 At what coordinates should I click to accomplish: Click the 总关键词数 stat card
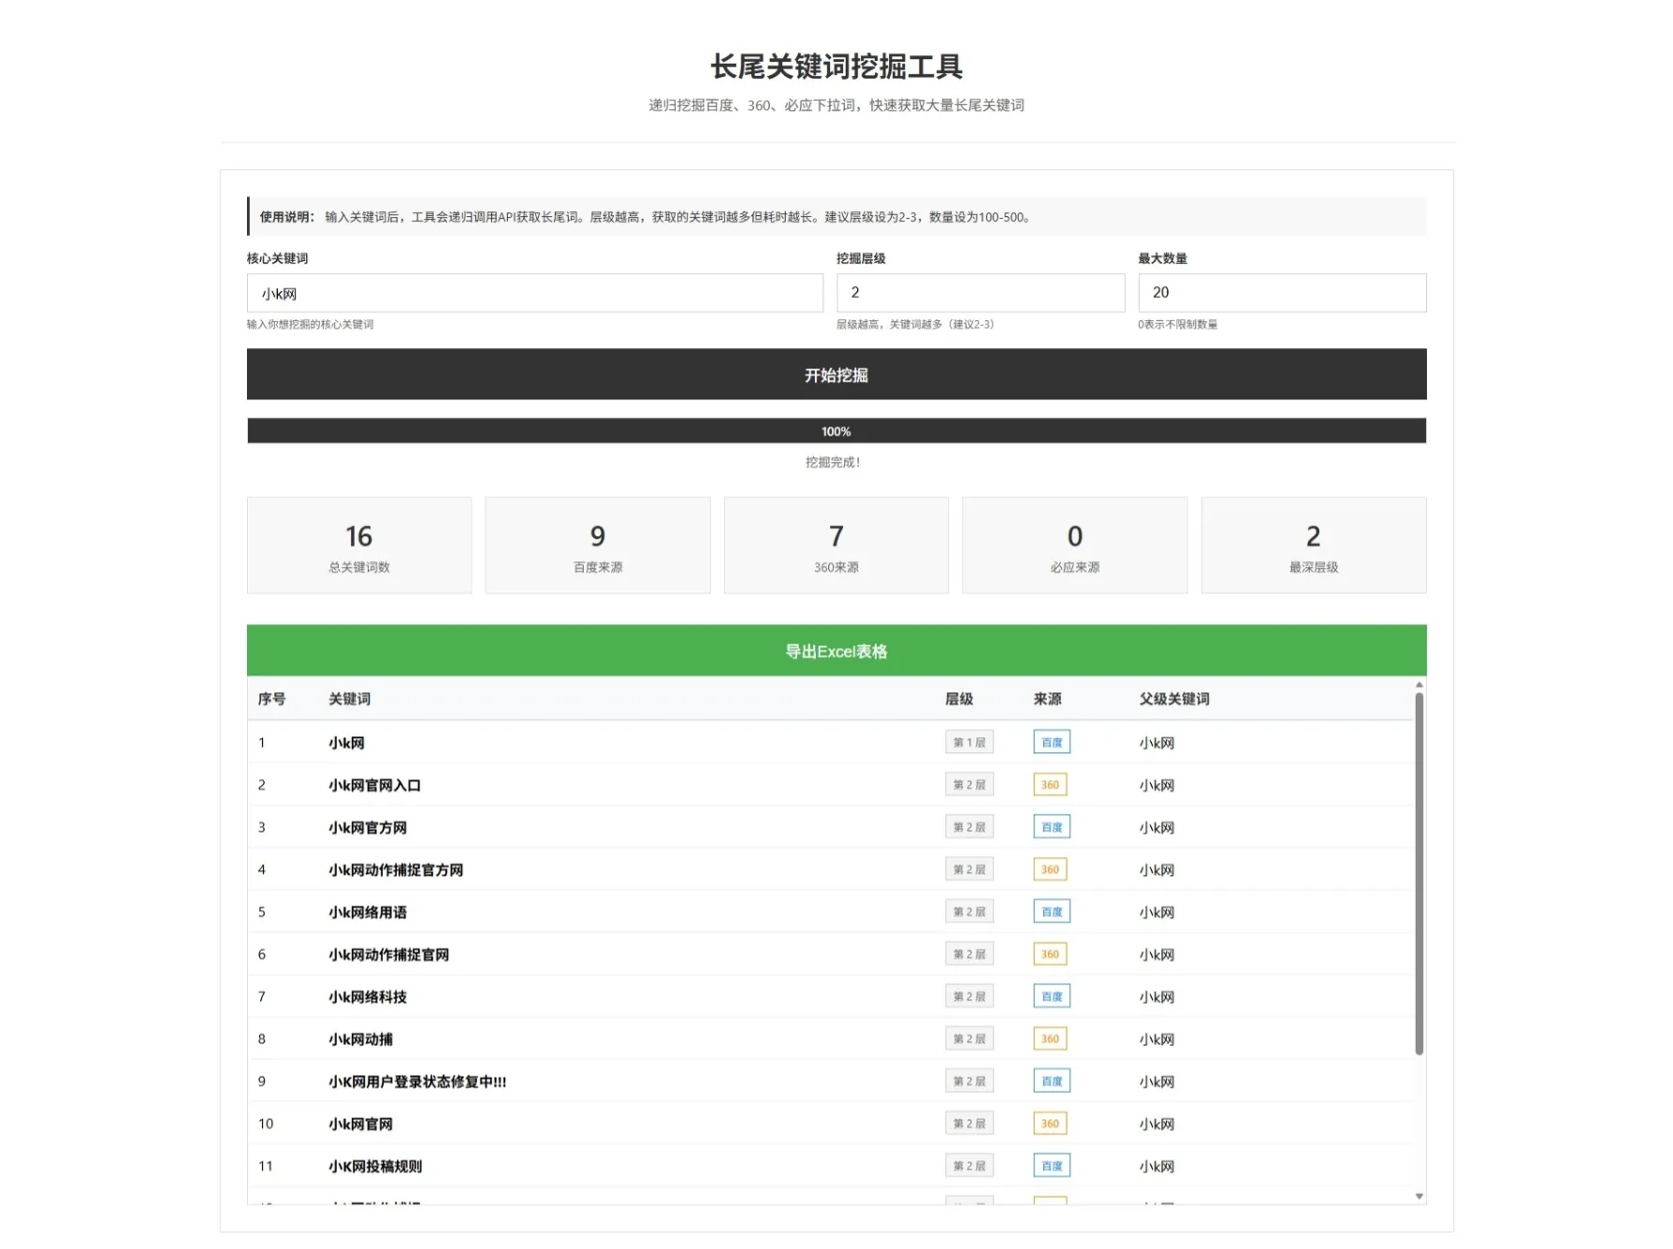coord(358,545)
